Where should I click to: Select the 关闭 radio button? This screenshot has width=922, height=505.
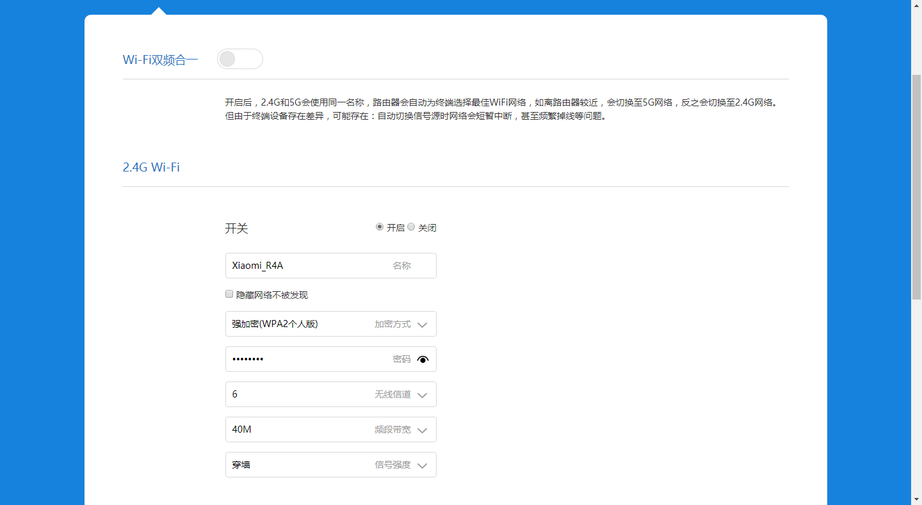[x=411, y=227]
